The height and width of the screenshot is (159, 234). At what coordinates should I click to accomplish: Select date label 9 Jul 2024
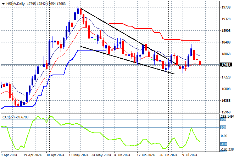(x=190, y=155)
